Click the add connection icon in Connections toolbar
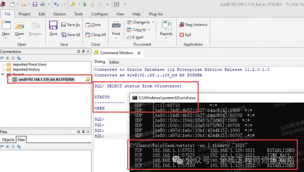 click(x=19, y=58)
